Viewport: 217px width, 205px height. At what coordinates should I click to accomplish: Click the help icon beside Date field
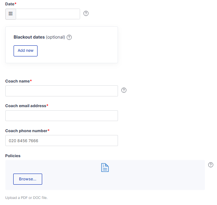tap(86, 14)
